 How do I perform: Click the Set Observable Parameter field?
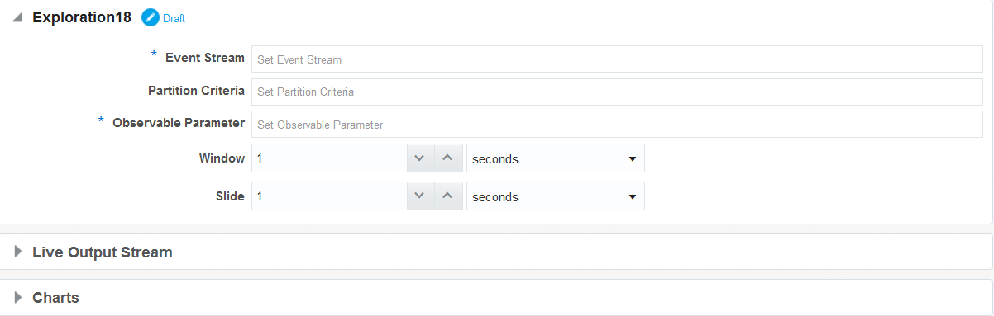[x=617, y=125]
